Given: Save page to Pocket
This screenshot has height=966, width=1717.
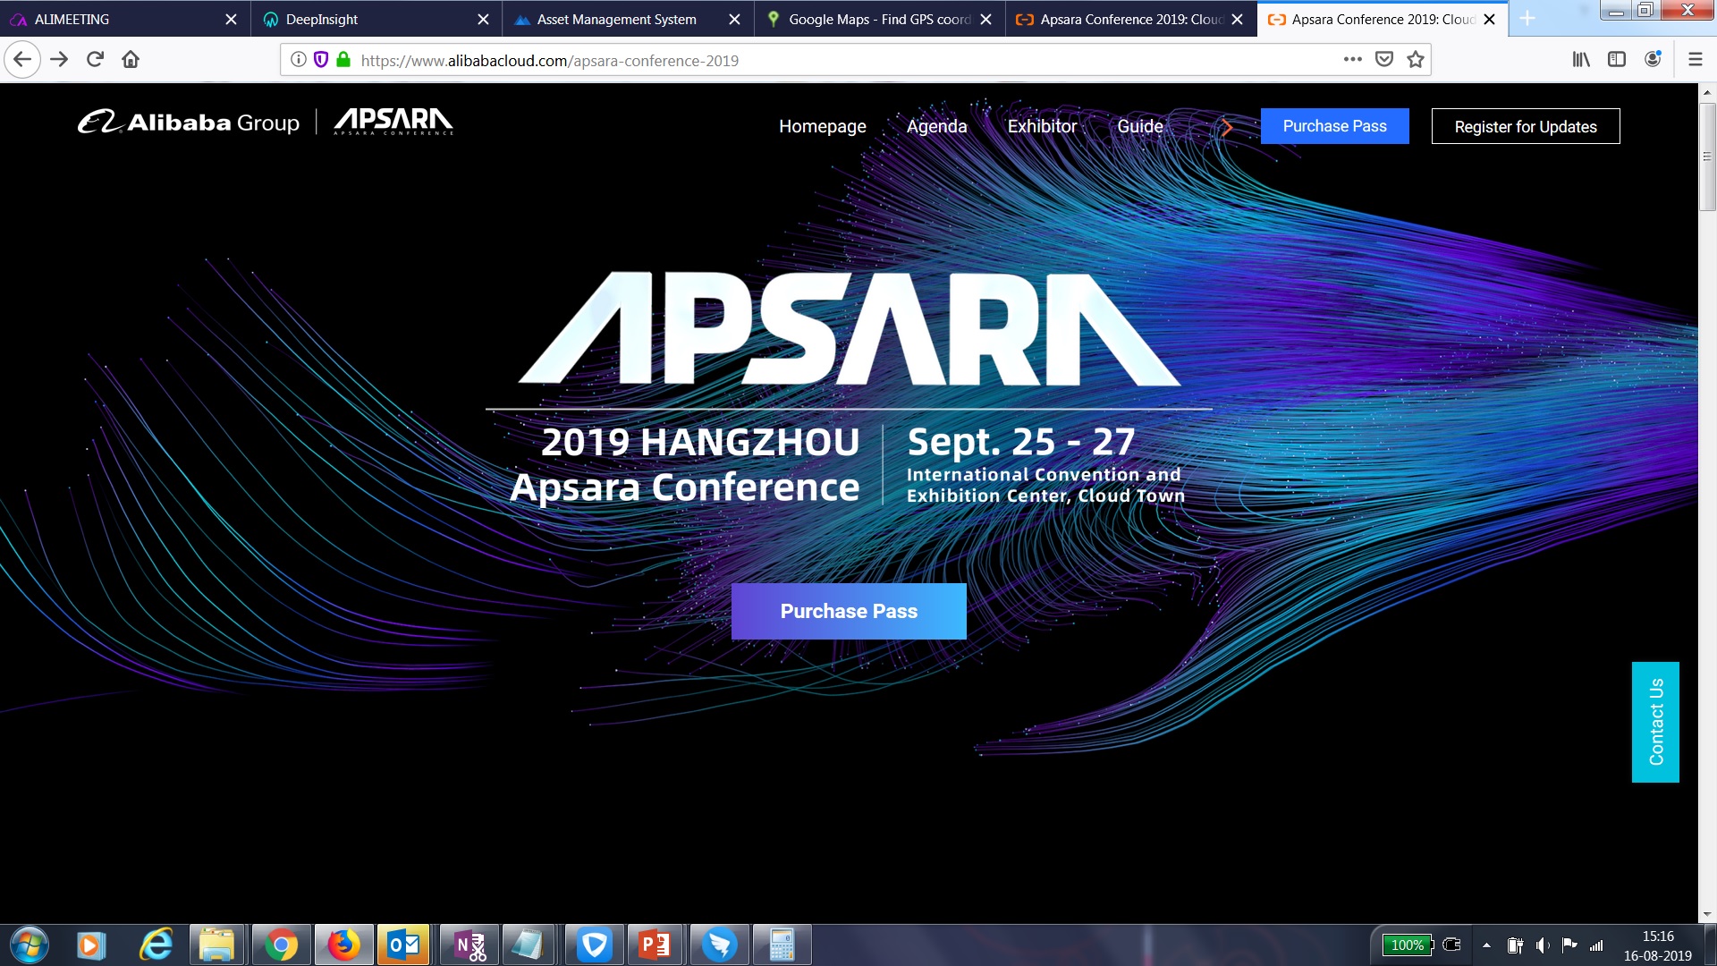Looking at the screenshot, I should [x=1384, y=60].
